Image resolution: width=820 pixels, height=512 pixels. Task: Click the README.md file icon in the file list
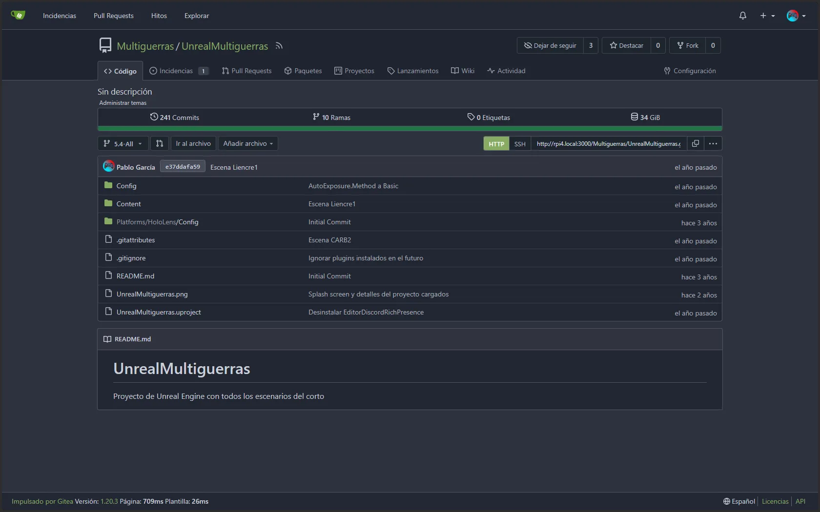(x=108, y=276)
